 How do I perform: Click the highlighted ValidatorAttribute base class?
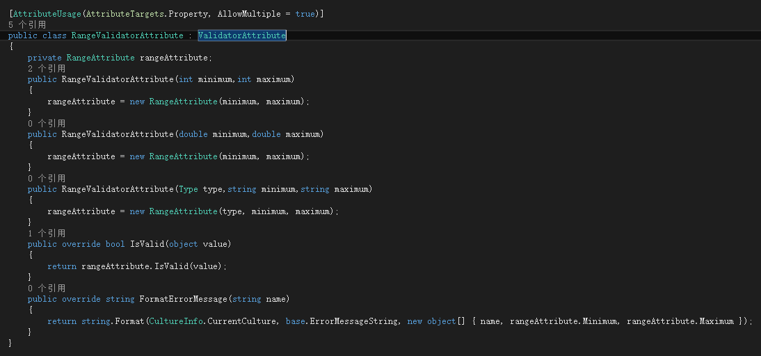[x=241, y=35]
